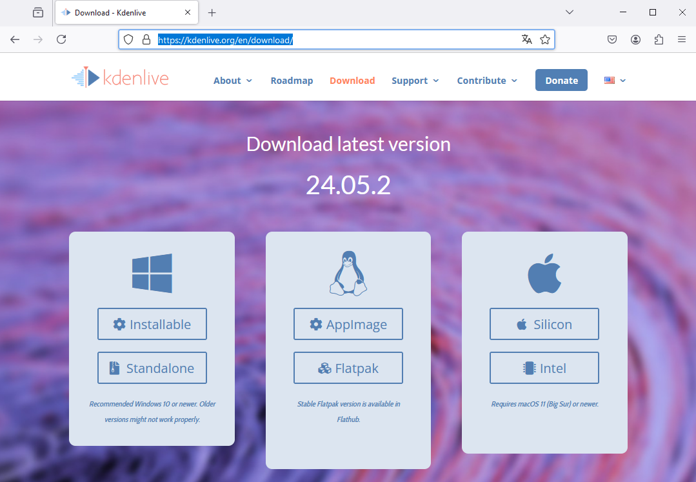
Task: Download the macOS Silicon build
Action: 544,324
